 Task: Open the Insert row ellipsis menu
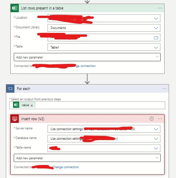tap(160, 119)
